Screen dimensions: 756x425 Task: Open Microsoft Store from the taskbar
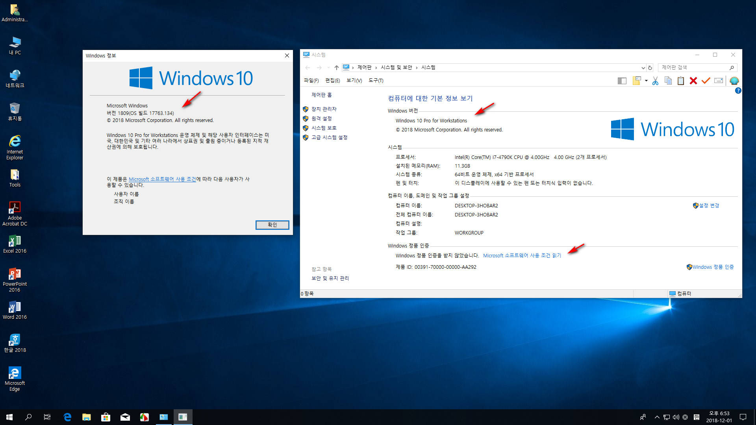pos(106,417)
